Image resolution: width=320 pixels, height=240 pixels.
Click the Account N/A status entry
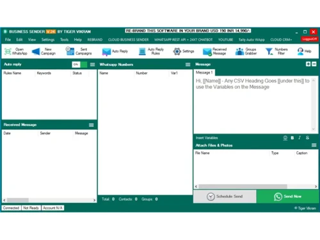[52, 208]
